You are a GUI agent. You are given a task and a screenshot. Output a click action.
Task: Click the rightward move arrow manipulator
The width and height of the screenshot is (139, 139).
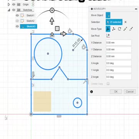[x=63, y=34]
